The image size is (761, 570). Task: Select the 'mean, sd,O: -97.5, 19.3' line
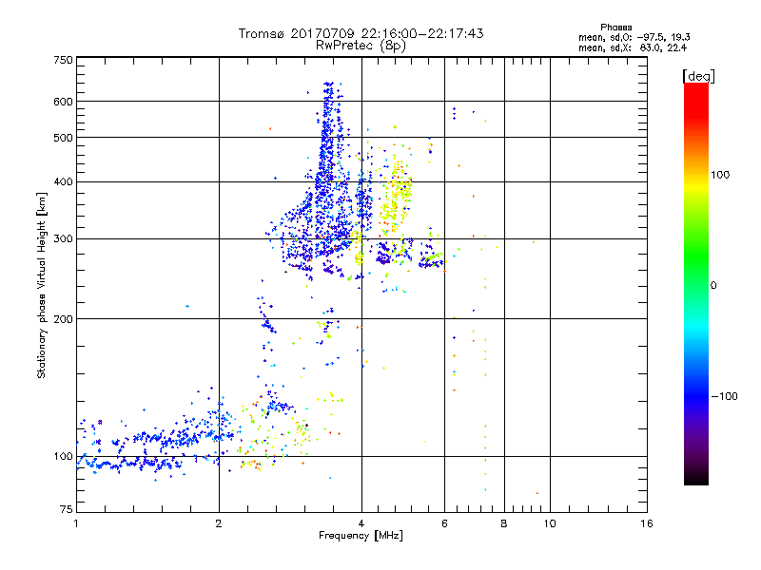tap(634, 37)
